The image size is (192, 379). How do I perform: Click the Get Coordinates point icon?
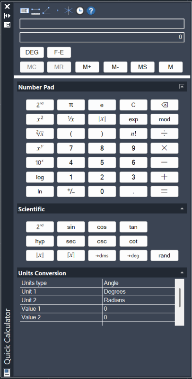click(57, 10)
